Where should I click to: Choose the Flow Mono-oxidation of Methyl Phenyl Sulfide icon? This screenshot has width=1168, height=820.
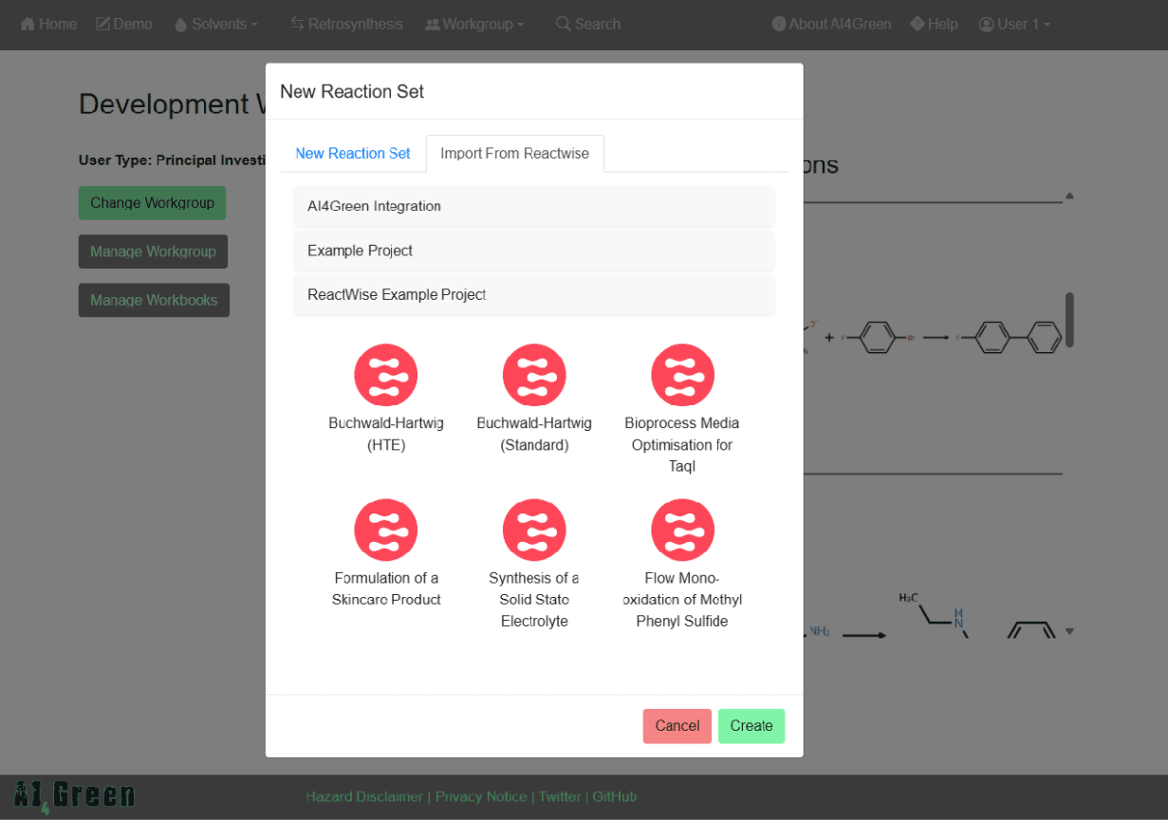pos(682,530)
